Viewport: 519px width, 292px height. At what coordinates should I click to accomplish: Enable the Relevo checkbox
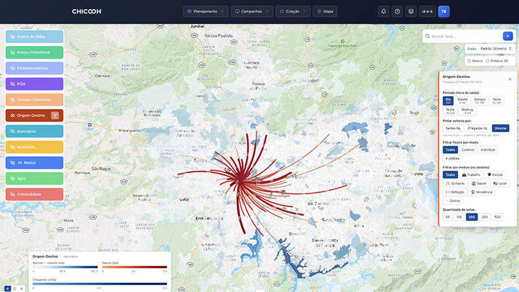click(469, 61)
